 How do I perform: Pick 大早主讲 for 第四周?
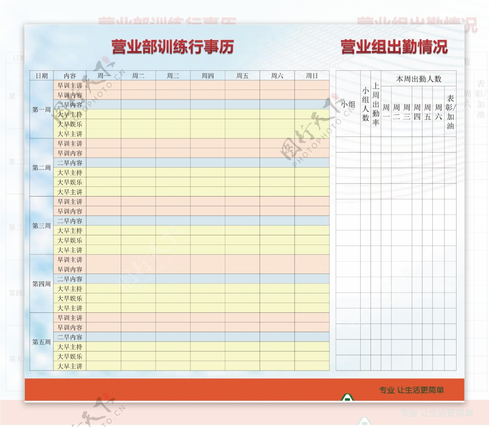coord(70,308)
